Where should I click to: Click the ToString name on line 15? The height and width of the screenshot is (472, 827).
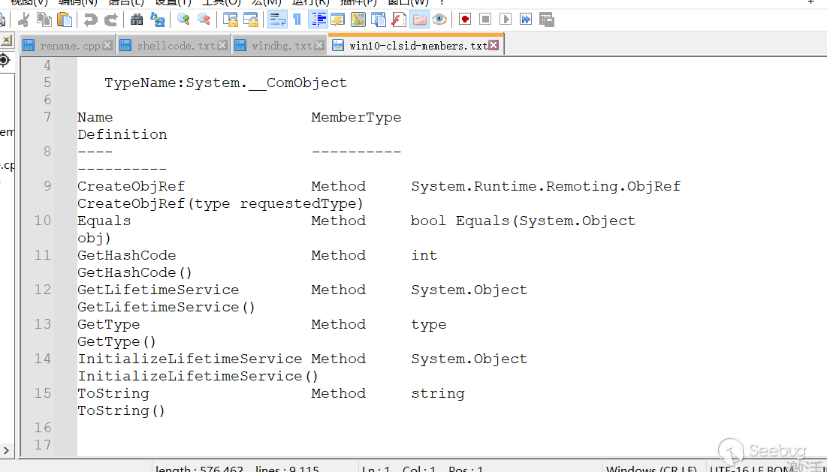[x=113, y=393]
